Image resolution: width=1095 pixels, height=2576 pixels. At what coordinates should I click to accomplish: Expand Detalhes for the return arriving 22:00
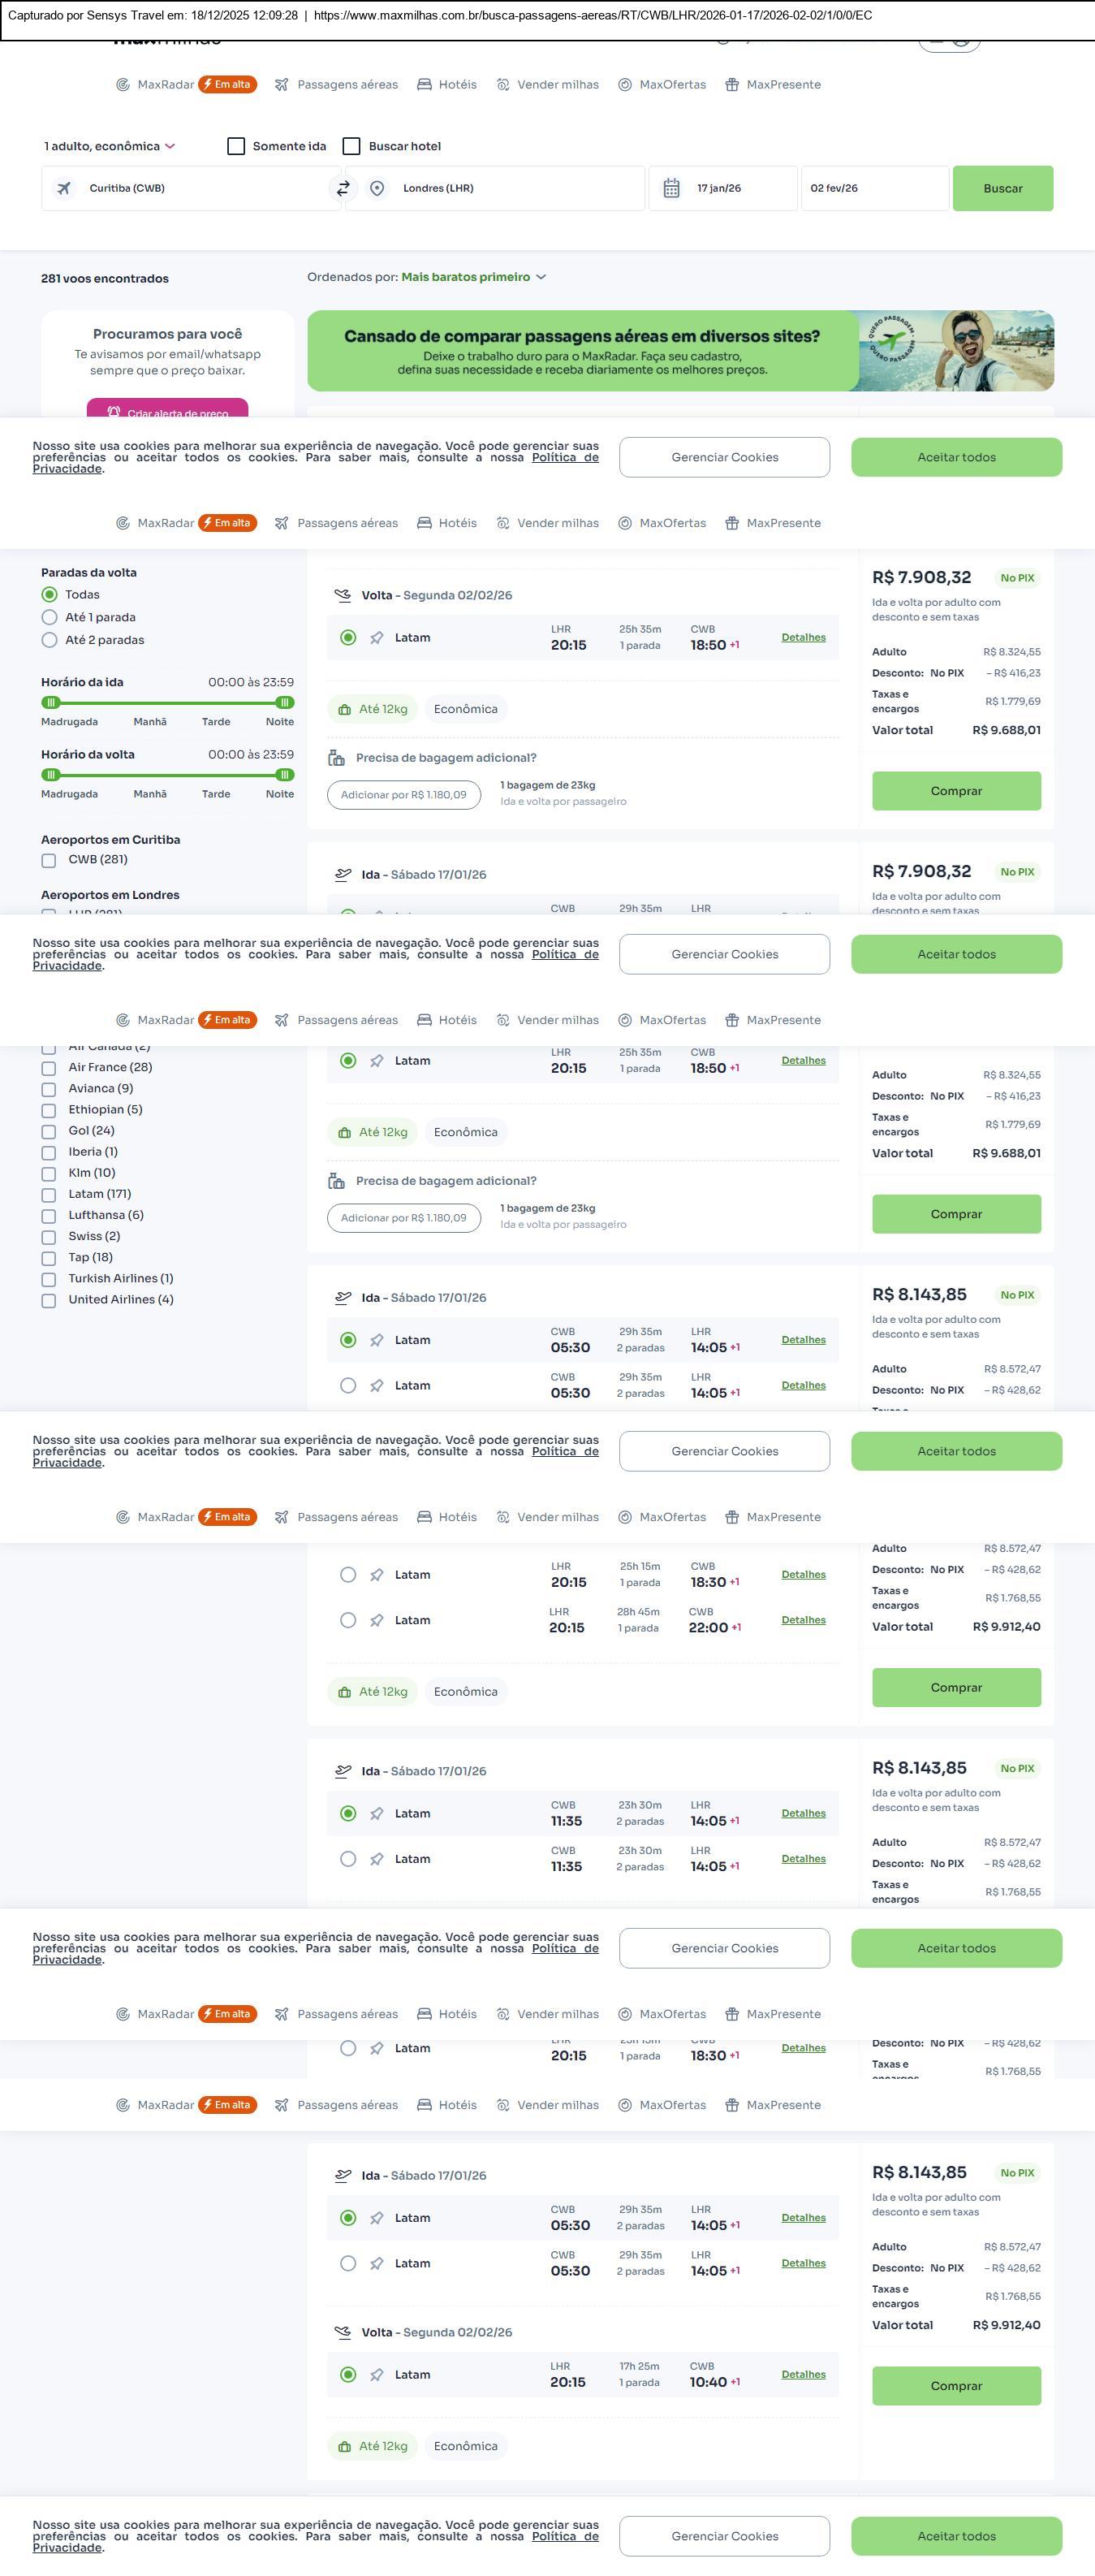tap(802, 1620)
